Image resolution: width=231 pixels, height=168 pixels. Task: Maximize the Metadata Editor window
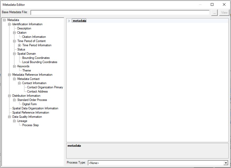212,4
